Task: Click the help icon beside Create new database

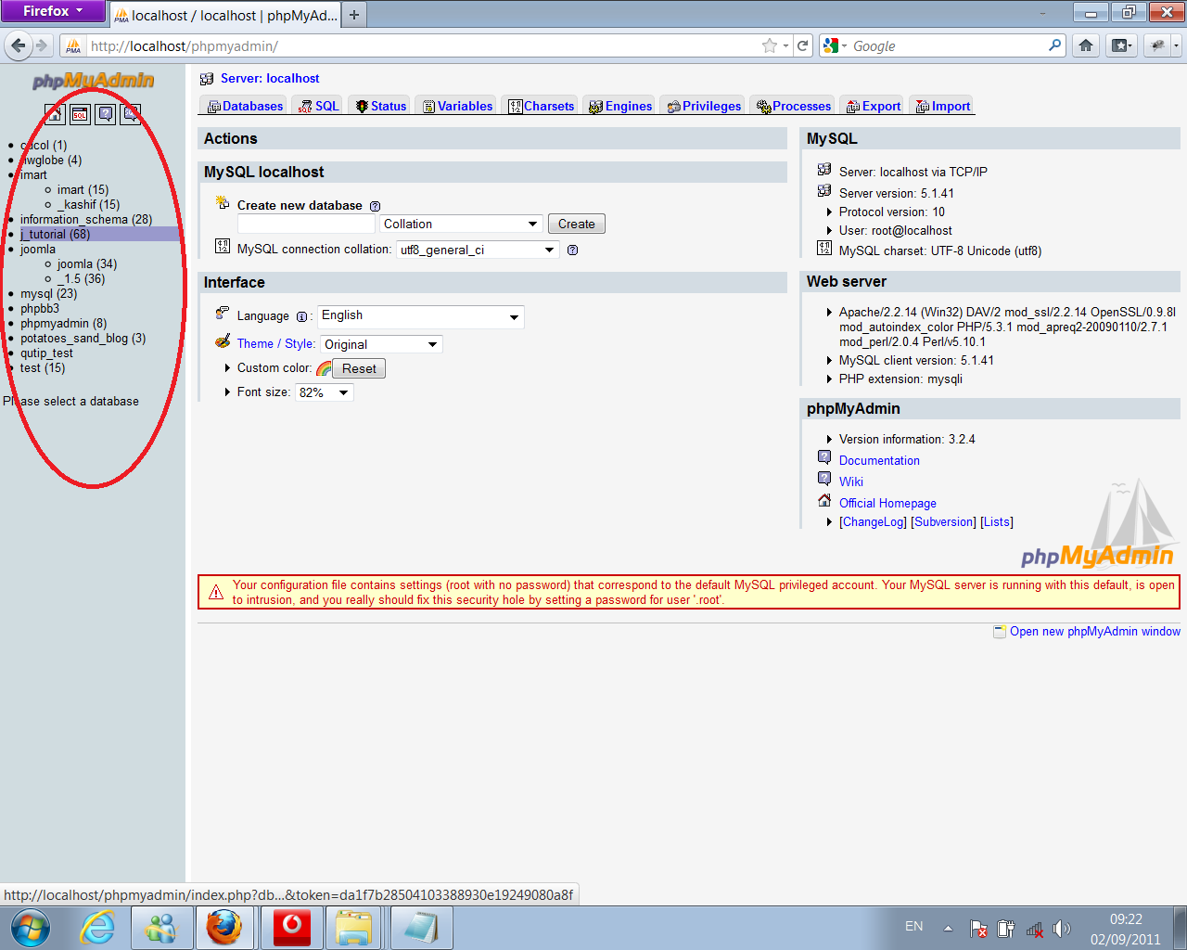Action: [x=375, y=206]
